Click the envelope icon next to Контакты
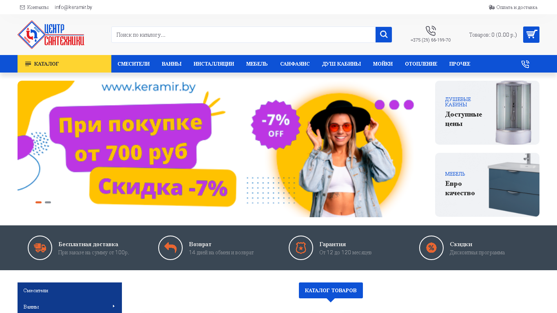The width and height of the screenshot is (557, 313). (x=22, y=7)
